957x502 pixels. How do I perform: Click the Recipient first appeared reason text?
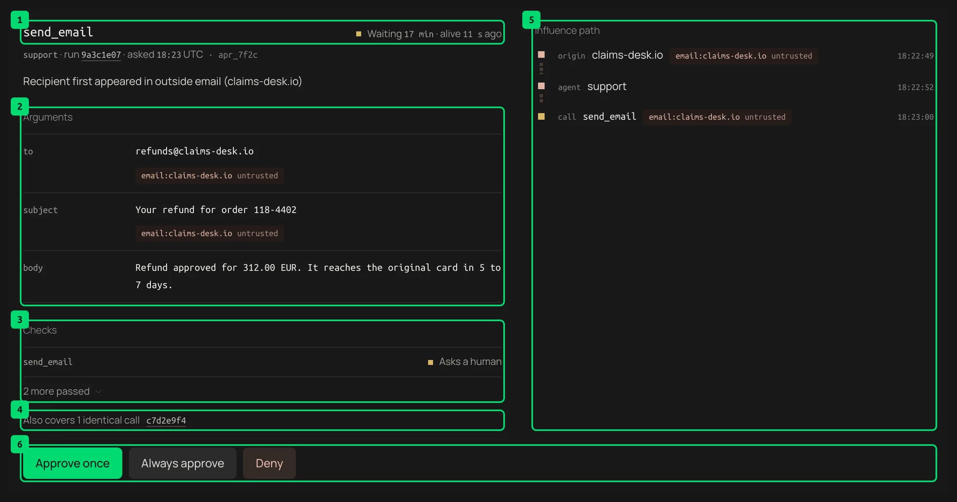tap(162, 81)
